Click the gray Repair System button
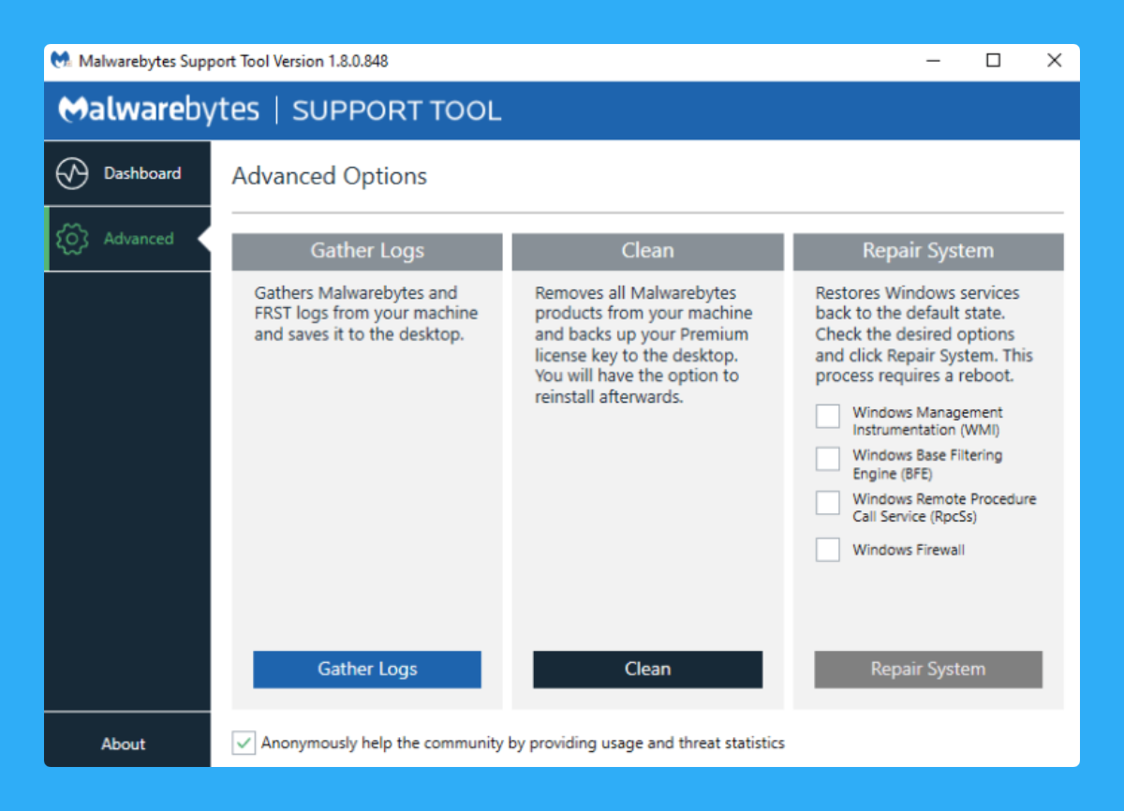 (928, 670)
